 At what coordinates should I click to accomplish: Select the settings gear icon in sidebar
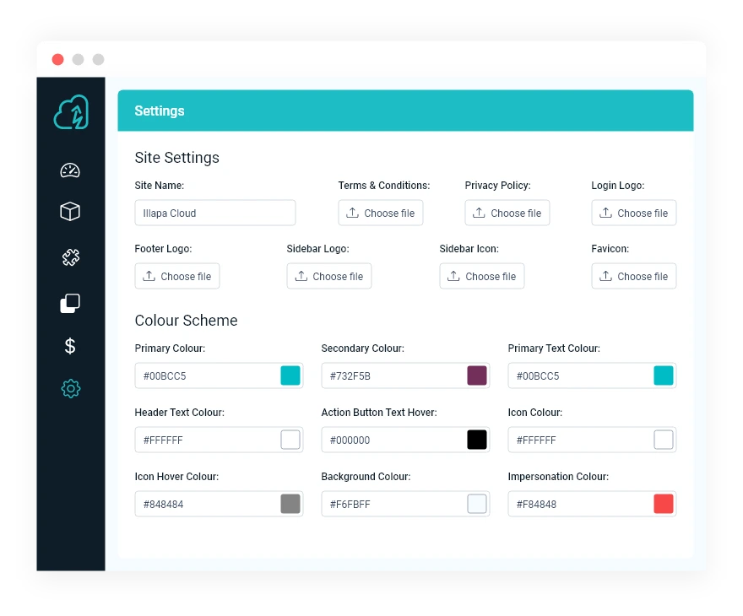click(x=71, y=390)
